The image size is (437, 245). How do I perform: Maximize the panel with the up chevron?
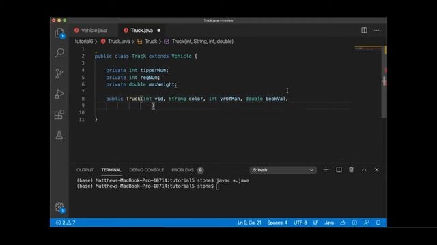(364, 170)
